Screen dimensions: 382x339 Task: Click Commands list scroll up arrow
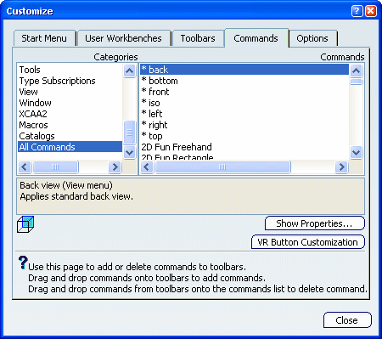click(x=357, y=71)
